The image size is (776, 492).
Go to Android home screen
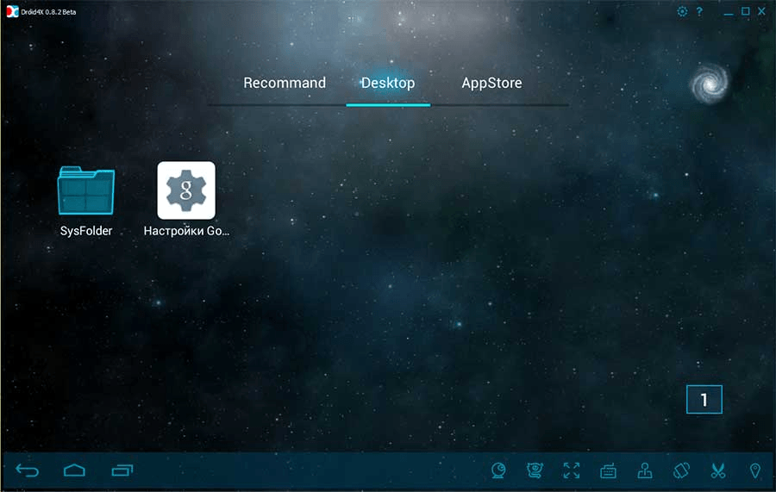[x=74, y=470]
